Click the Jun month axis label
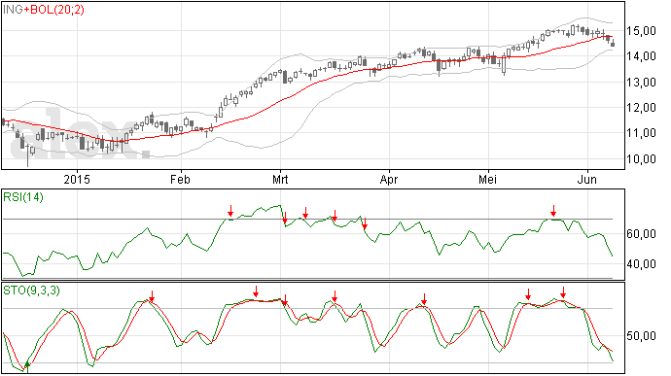This screenshot has height=376, width=671. 586,179
